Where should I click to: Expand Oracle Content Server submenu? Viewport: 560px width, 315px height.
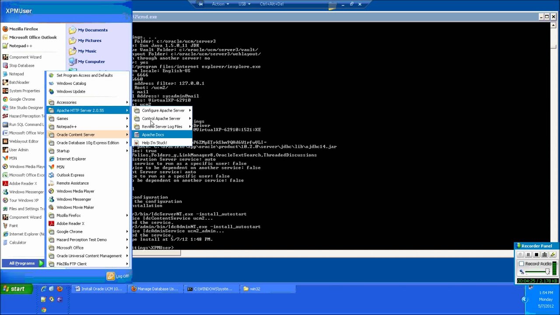(x=88, y=135)
